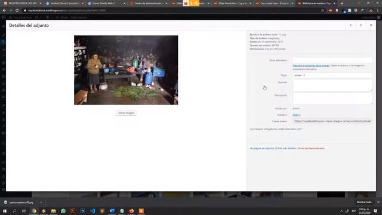Open Sublime Text from the taskbar
Image resolution: width=382 pixels, height=215 pixels.
102,211
